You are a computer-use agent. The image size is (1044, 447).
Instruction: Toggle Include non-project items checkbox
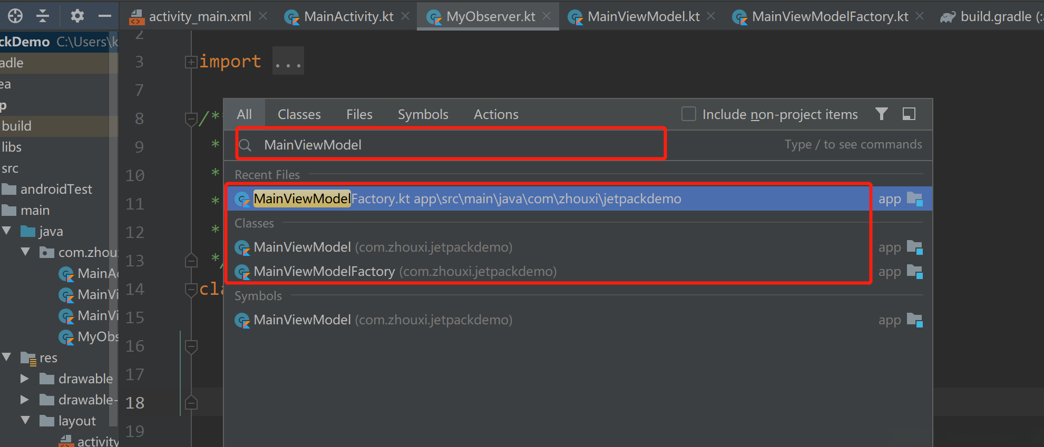coord(688,114)
